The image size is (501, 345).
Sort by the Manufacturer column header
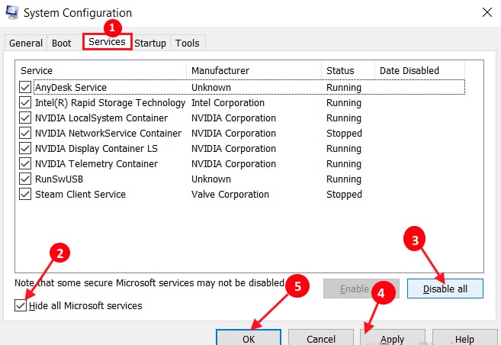254,70
